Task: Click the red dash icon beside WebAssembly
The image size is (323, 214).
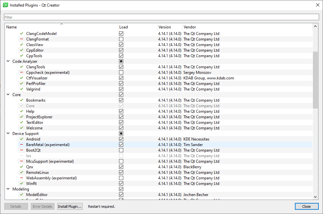Action: pos(22,178)
